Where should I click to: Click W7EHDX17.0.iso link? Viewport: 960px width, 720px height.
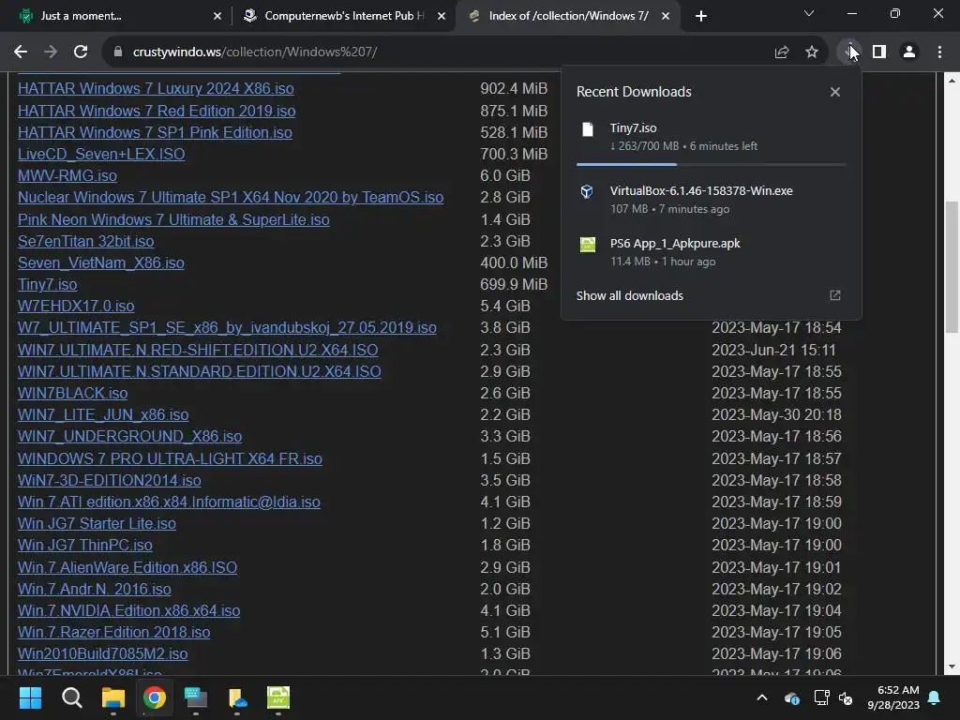click(x=76, y=307)
